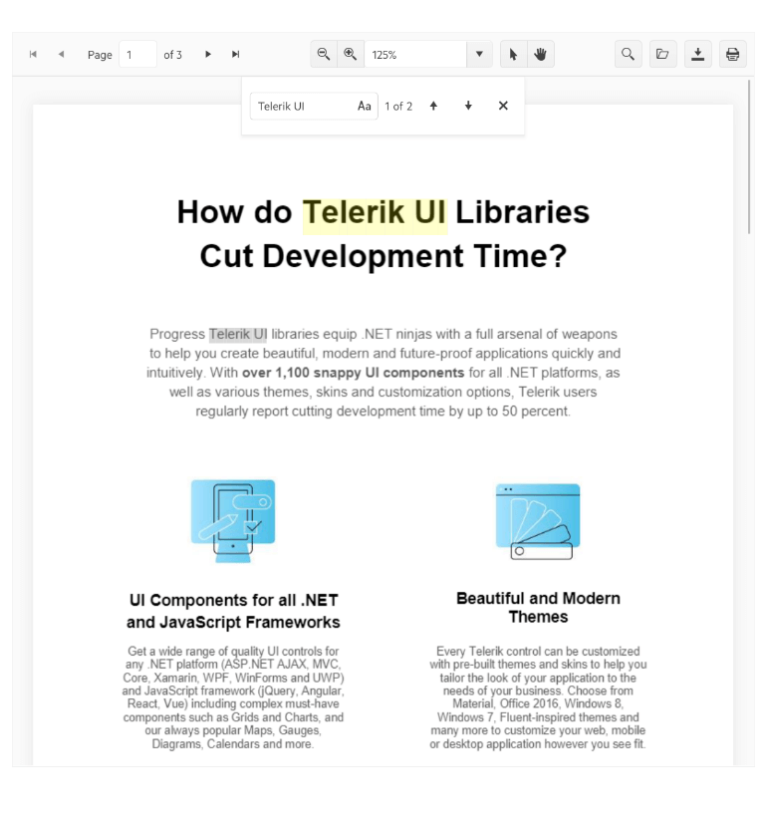This screenshot has height=828, width=767.
Task: Go to the first page
Action: [33, 55]
